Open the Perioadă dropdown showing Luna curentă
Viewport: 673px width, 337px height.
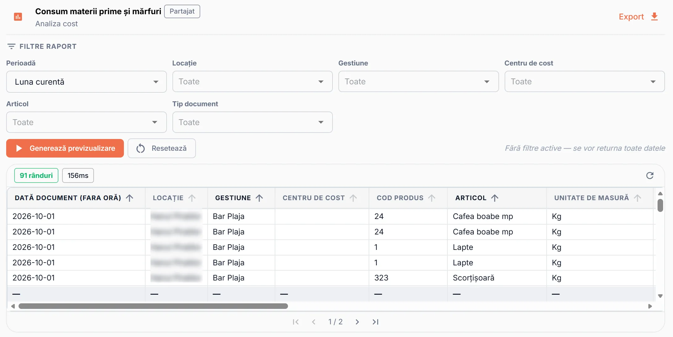[86, 82]
